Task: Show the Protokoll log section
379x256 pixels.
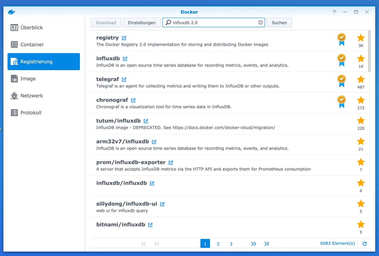Action: click(x=44, y=113)
